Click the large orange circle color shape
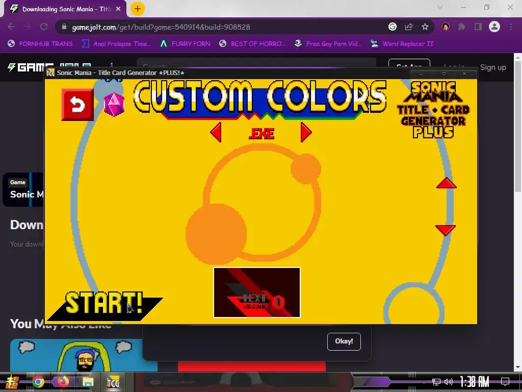The height and width of the screenshot is (392, 522). [x=216, y=234]
